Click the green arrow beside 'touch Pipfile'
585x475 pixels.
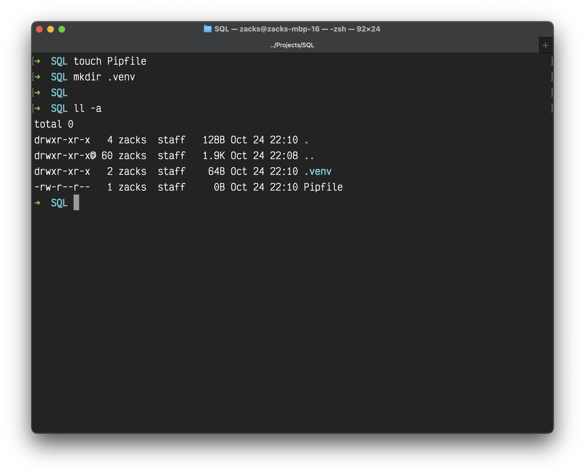pos(37,61)
